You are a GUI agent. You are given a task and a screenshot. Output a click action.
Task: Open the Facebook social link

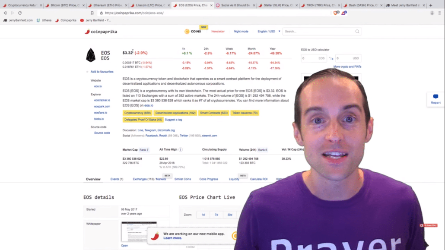click(x=152, y=136)
